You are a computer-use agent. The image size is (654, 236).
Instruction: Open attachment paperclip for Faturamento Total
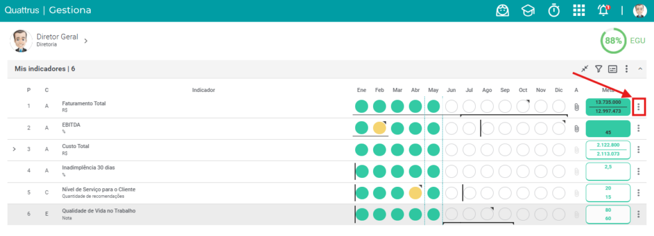coord(577,107)
